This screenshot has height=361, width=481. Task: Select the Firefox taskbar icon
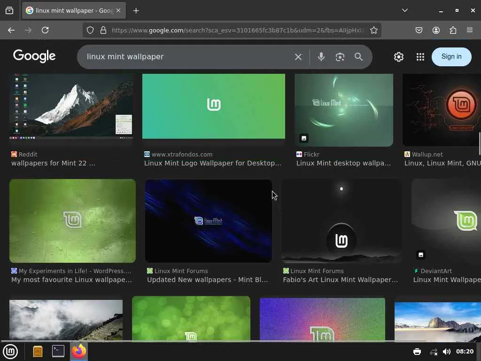pos(79,351)
